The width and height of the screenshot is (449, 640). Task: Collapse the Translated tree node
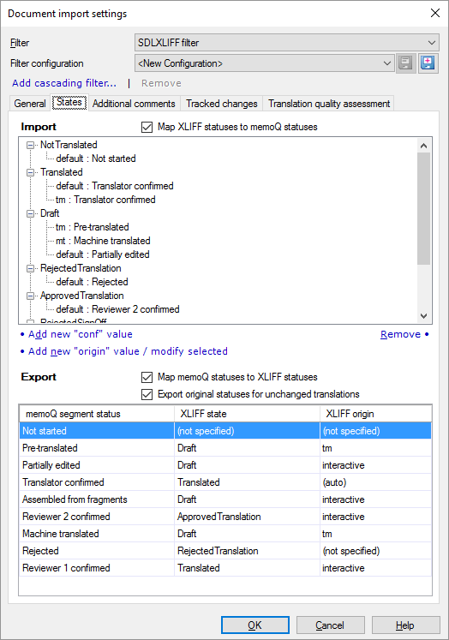pyautogui.click(x=30, y=172)
